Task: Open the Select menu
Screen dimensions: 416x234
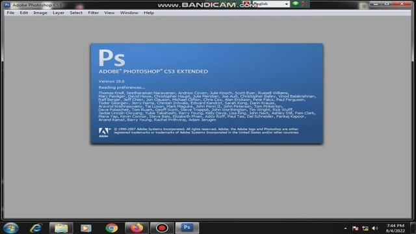Action: [76, 13]
